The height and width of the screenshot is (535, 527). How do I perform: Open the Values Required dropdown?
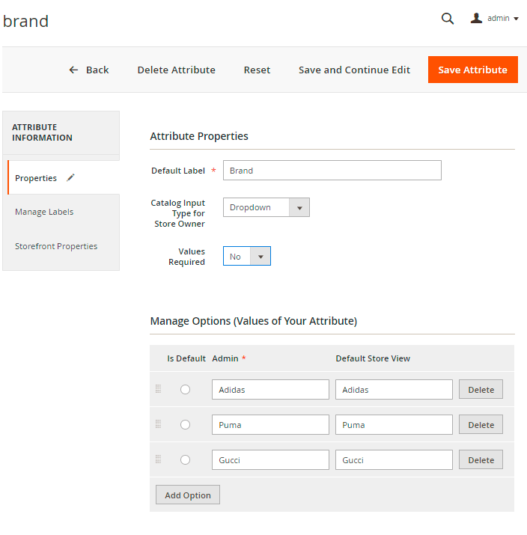[x=246, y=257]
